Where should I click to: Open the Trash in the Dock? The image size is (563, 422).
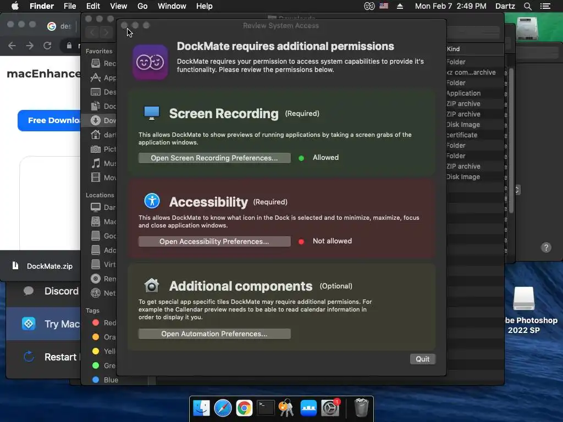[x=361, y=408]
